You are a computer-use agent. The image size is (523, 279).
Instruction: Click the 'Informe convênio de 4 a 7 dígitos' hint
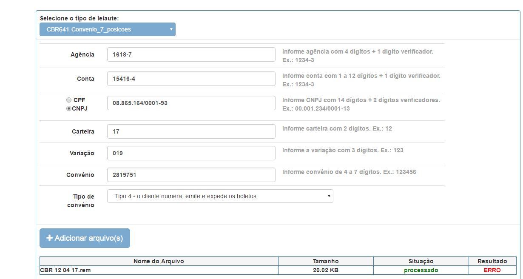(x=349, y=172)
